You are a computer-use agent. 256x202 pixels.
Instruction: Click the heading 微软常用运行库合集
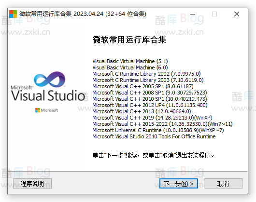point(129,40)
